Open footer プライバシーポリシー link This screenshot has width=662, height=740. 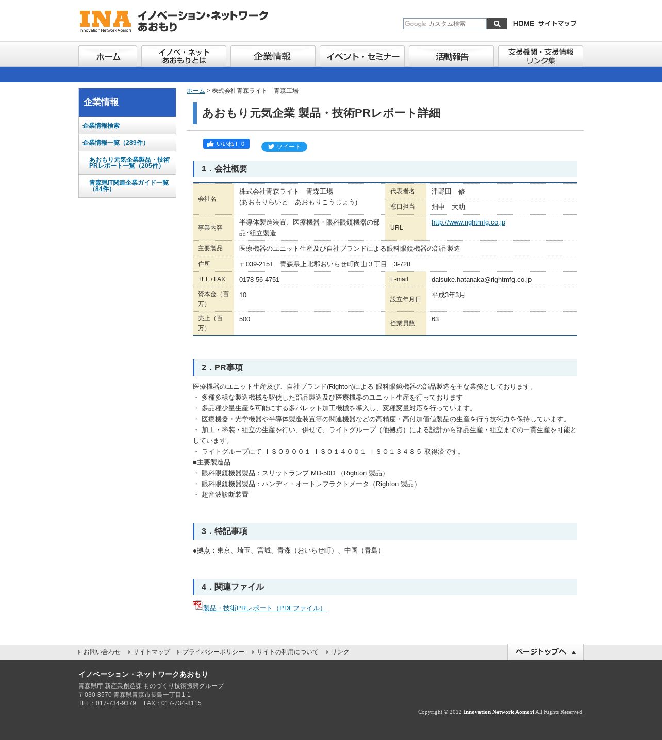(x=213, y=652)
